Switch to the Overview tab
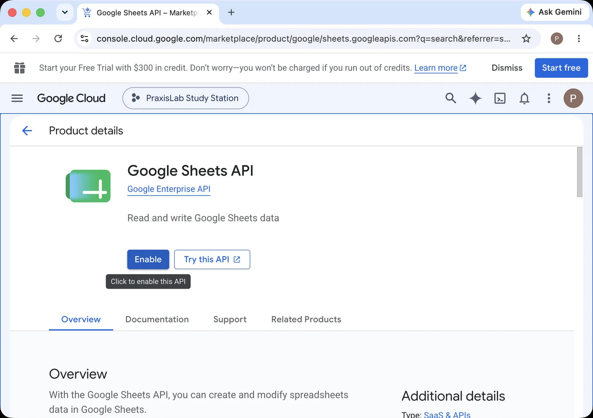The image size is (593, 418). 81,319
